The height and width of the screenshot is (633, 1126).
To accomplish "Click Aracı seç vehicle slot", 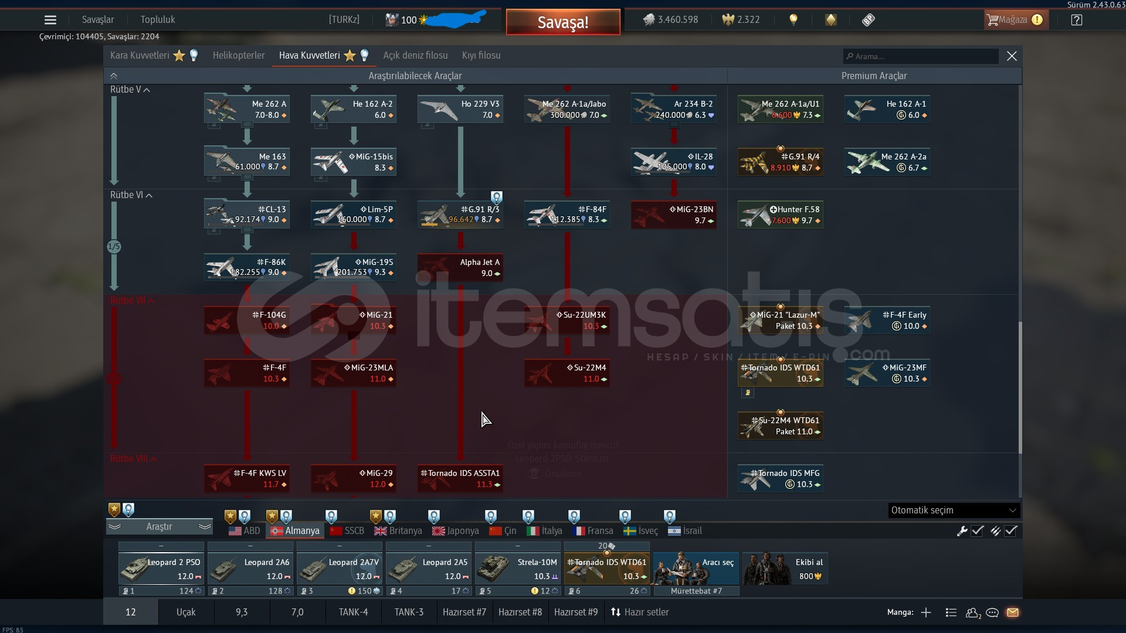I will click(696, 569).
